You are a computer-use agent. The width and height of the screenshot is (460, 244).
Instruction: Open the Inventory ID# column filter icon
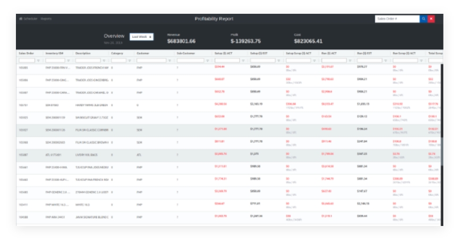(x=69, y=60)
